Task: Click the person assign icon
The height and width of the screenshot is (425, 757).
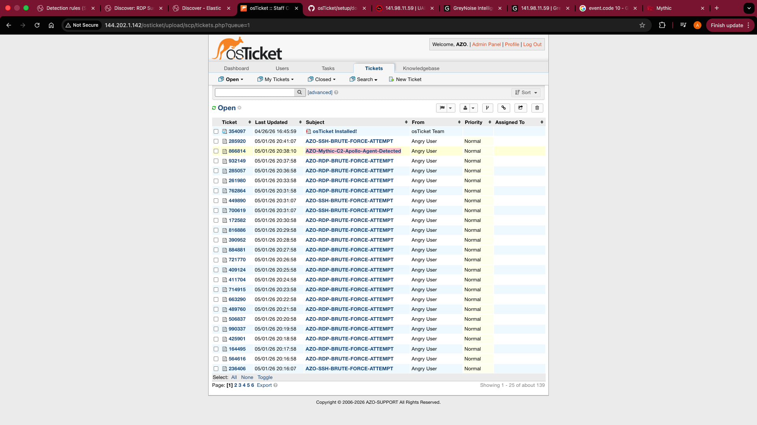Action: (465, 108)
